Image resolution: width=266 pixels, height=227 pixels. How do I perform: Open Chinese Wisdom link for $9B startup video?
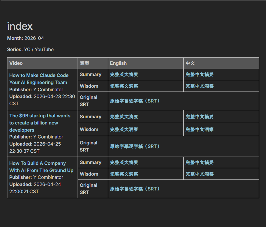[199, 130]
